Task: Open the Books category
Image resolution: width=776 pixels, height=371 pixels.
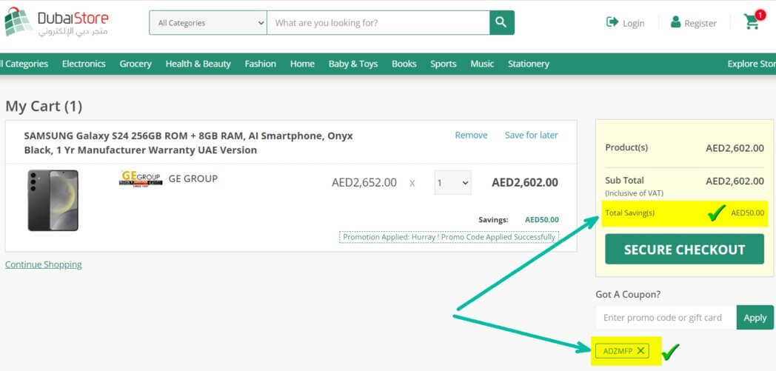Action: click(404, 64)
